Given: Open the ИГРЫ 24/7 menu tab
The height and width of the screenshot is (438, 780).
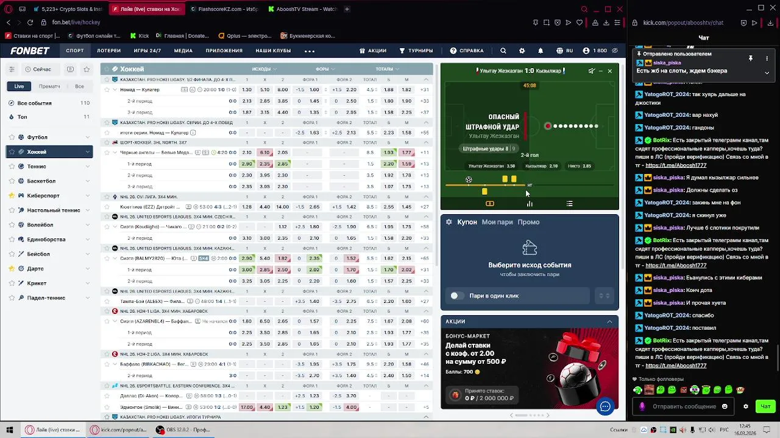Looking at the screenshot, I should coord(147,50).
